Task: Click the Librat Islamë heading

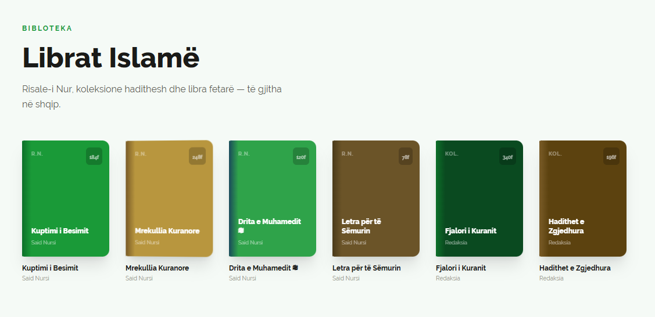Action: [x=111, y=58]
